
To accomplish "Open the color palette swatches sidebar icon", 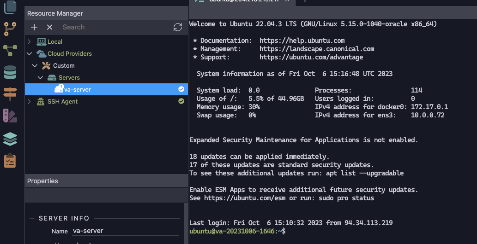I will click(10, 116).
